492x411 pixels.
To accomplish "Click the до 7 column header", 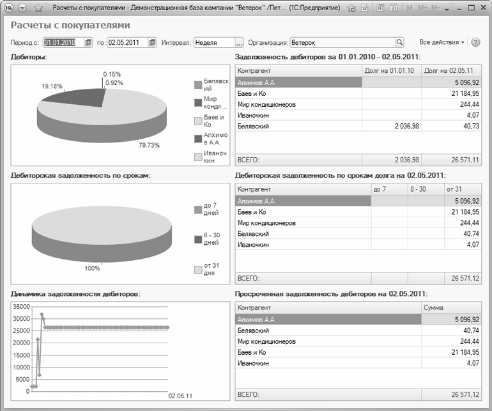I will pos(389,189).
